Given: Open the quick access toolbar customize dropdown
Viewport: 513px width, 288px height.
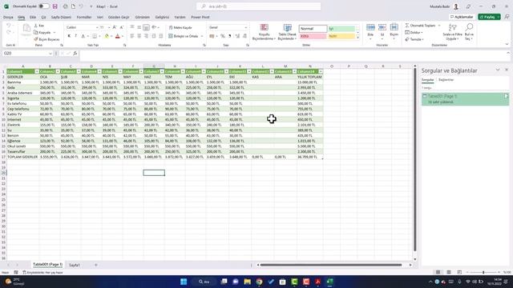Looking at the screenshot, I should click(x=91, y=6).
